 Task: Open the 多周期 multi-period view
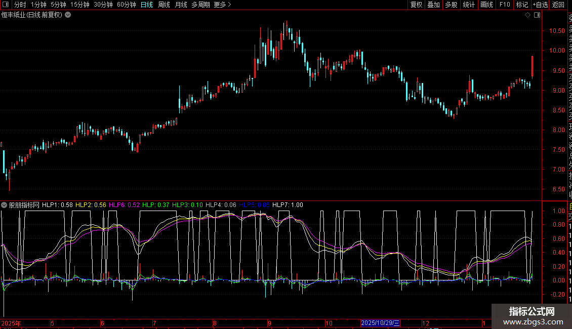[x=200, y=5]
